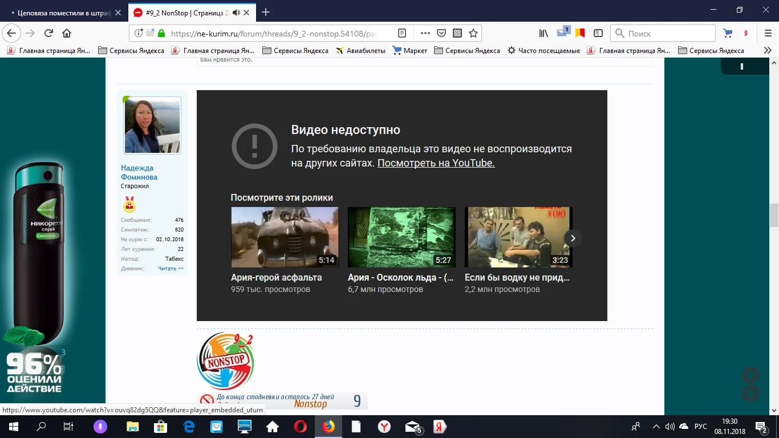
Task: Open the Firefox hamburger menu
Action: coord(768,33)
